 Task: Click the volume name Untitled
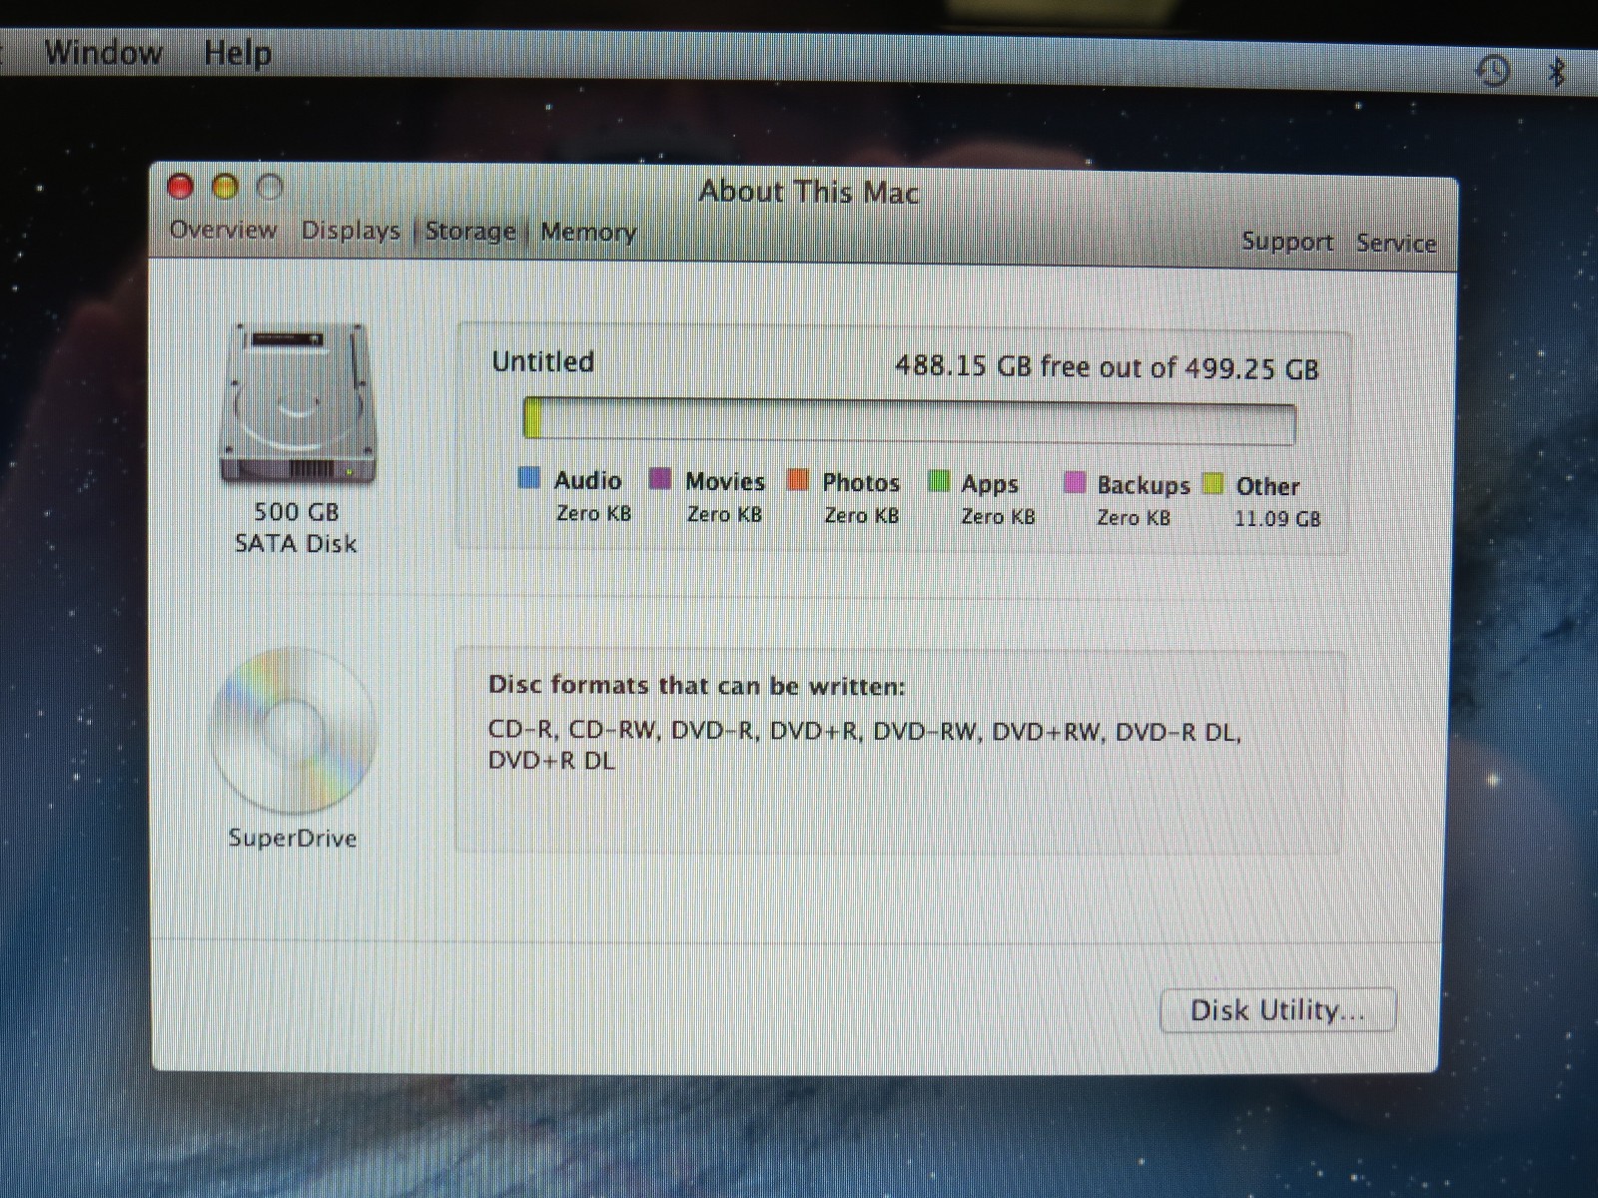[542, 361]
